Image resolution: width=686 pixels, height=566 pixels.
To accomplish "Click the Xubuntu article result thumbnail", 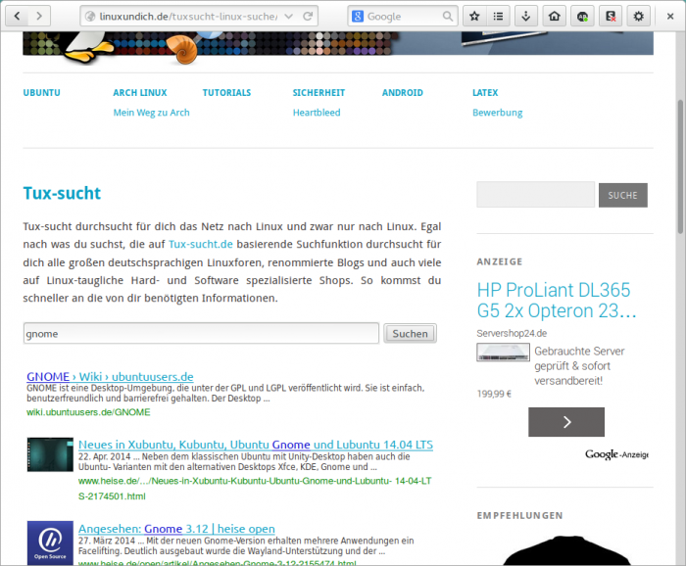I will (49, 457).
